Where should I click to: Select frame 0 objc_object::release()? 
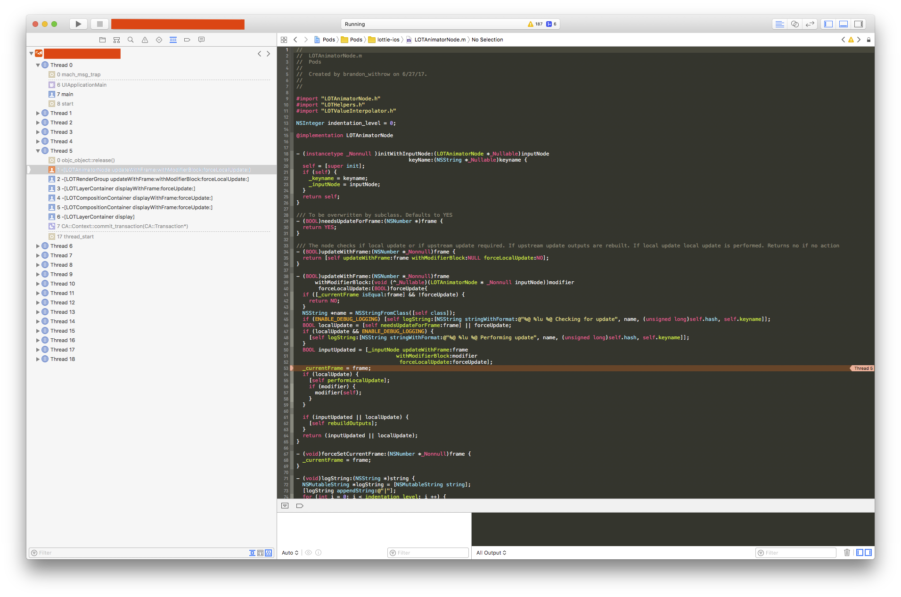coord(152,160)
